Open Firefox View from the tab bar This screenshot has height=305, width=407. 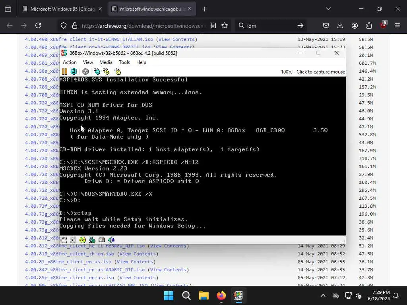8,9
